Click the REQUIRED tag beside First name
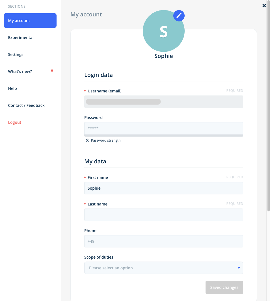 (234, 177)
